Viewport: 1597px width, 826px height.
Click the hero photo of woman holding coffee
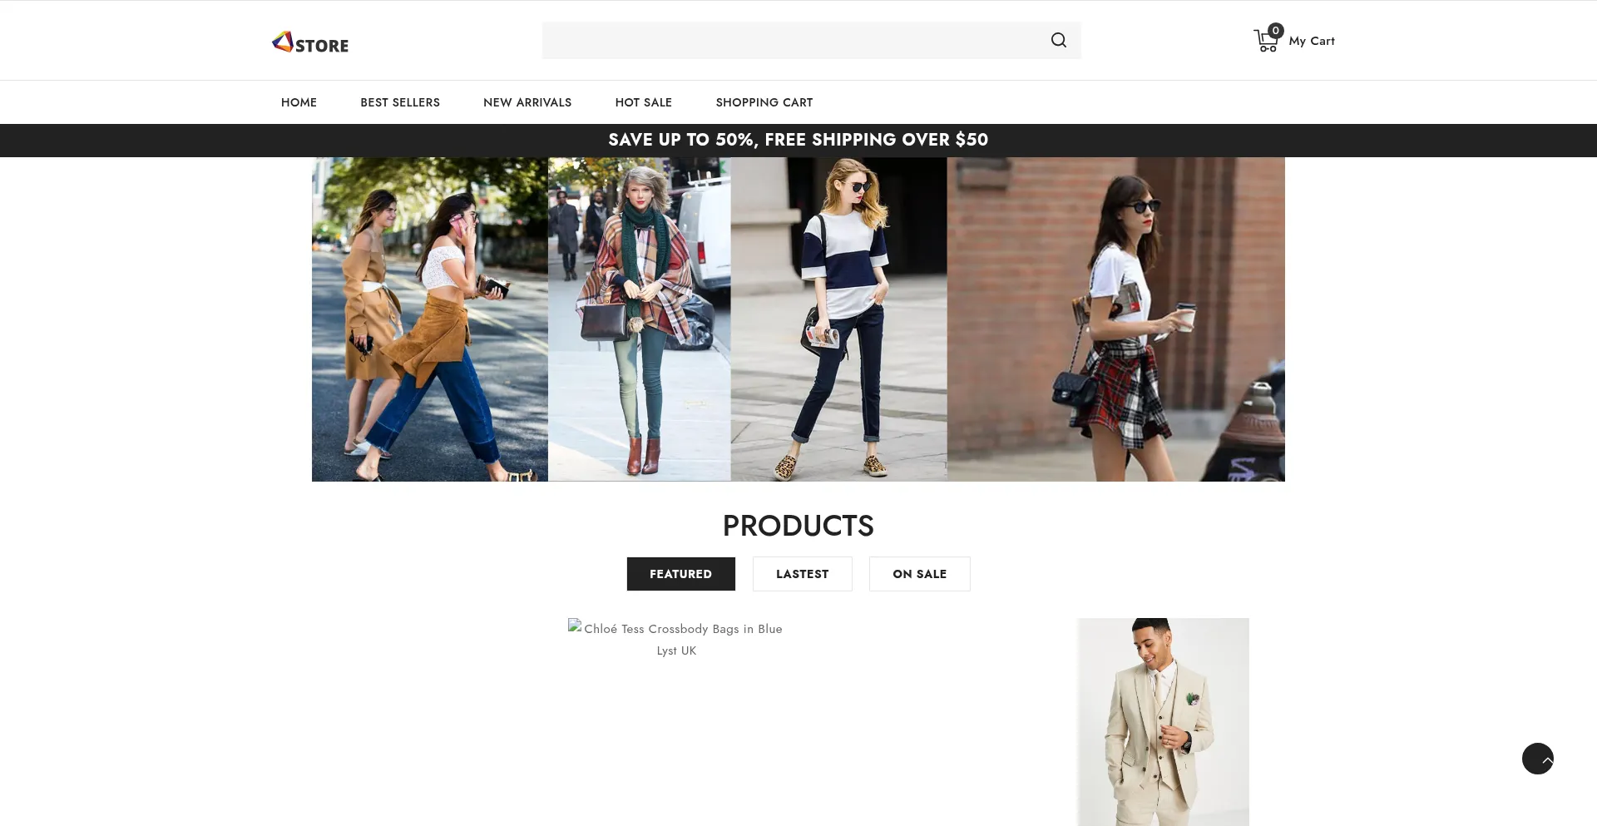tap(1115, 319)
